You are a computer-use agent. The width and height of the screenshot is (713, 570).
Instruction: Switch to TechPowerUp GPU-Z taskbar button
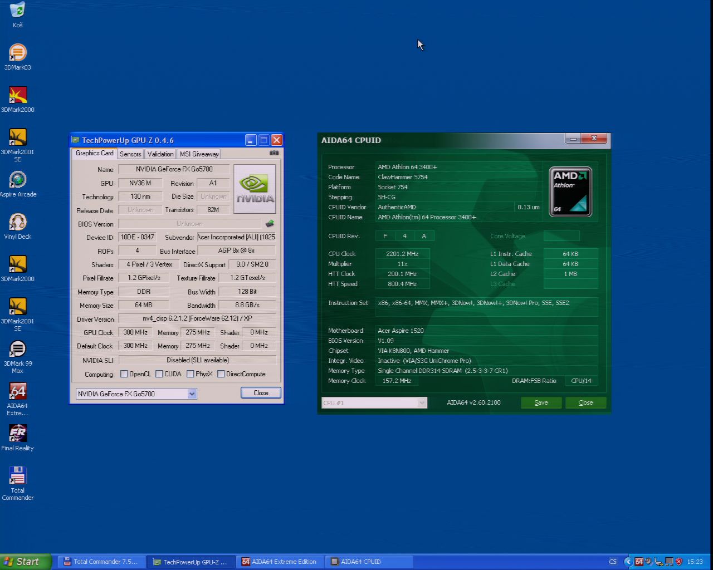pos(191,562)
